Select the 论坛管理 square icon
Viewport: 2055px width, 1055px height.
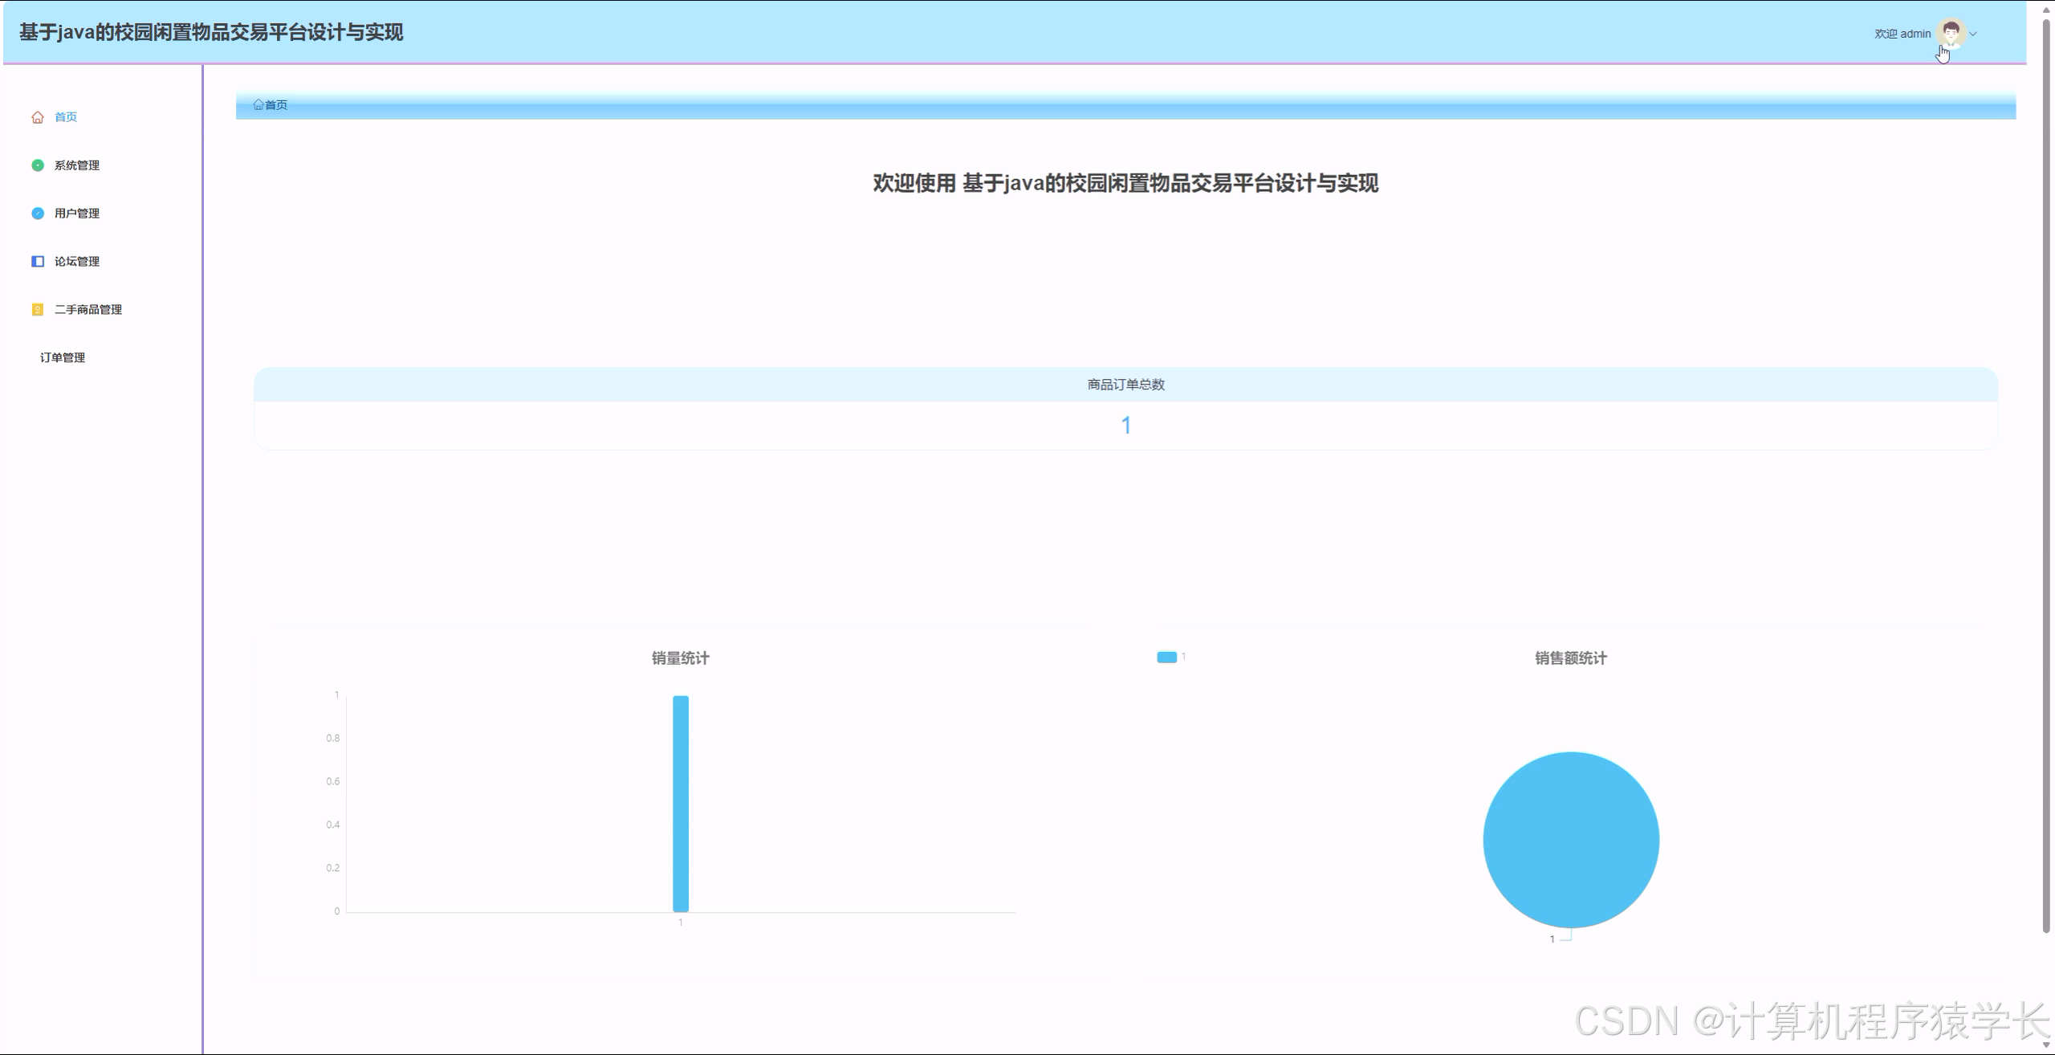38,261
